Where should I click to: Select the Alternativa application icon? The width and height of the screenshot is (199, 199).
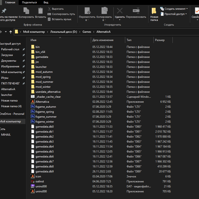[x=33, y=102]
